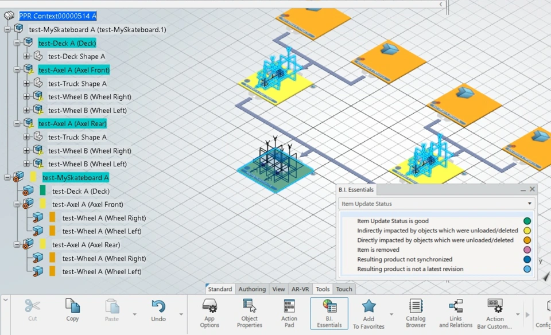Click green status square beside test-Deck A (Deck)
This screenshot has width=551, height=335.
click(42, 190)
